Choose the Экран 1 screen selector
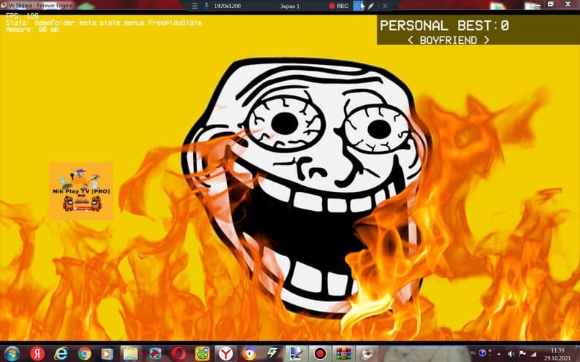The height and width of the screenshot is (362, 580). [289, 6]
